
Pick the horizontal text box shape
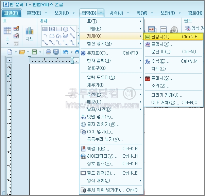pos(45,29)
